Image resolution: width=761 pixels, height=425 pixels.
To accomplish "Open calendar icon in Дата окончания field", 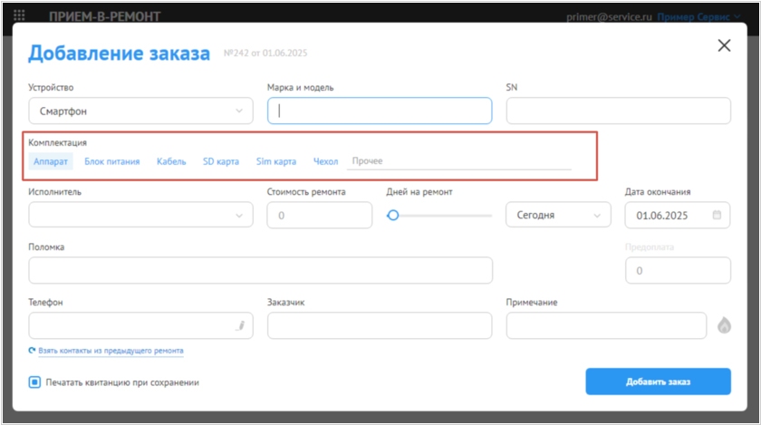I will [x=717, y=215].
